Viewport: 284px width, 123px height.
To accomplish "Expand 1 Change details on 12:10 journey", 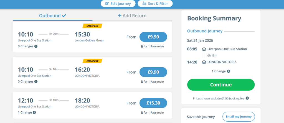I will pyautogui.click(x=25, y=112).
